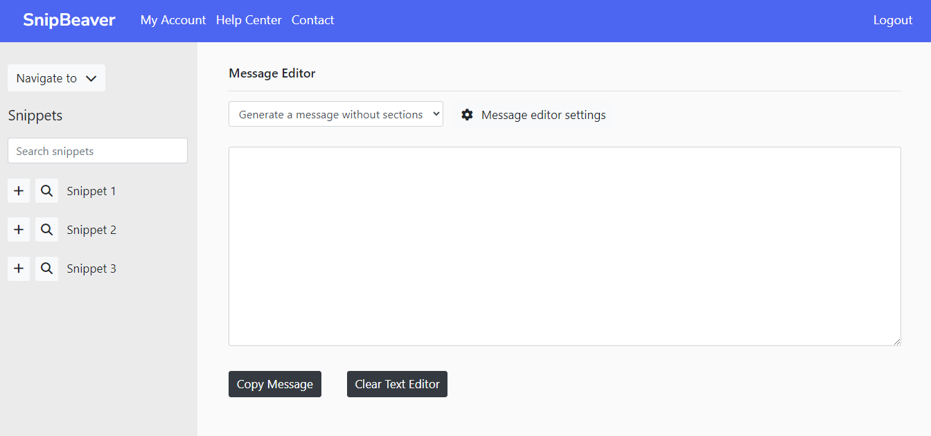
Task: Click the SnipBeaver logo
Action: [69, 20]
